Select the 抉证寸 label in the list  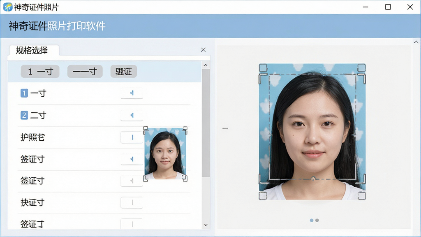[x=32, y=202]
